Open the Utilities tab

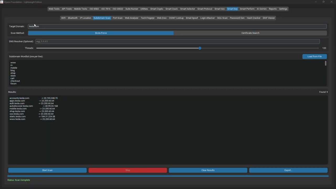click(x=144, y=9)
